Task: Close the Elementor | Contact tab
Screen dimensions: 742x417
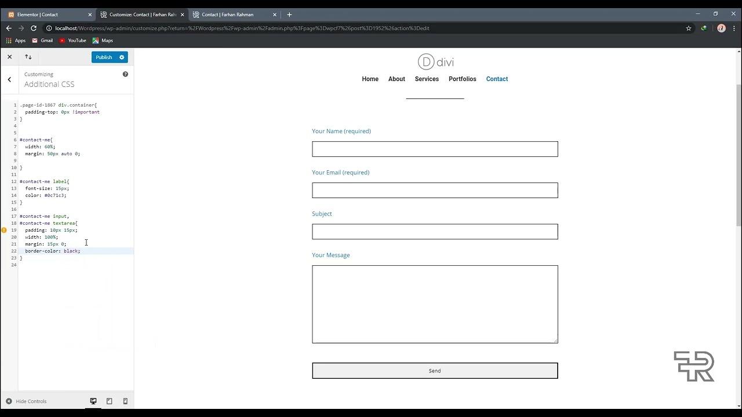Action: (90, 14)
